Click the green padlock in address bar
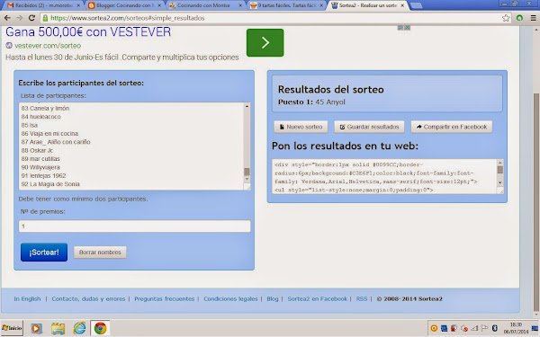Viewport: 540px width, 337px height. click(45, 18)
